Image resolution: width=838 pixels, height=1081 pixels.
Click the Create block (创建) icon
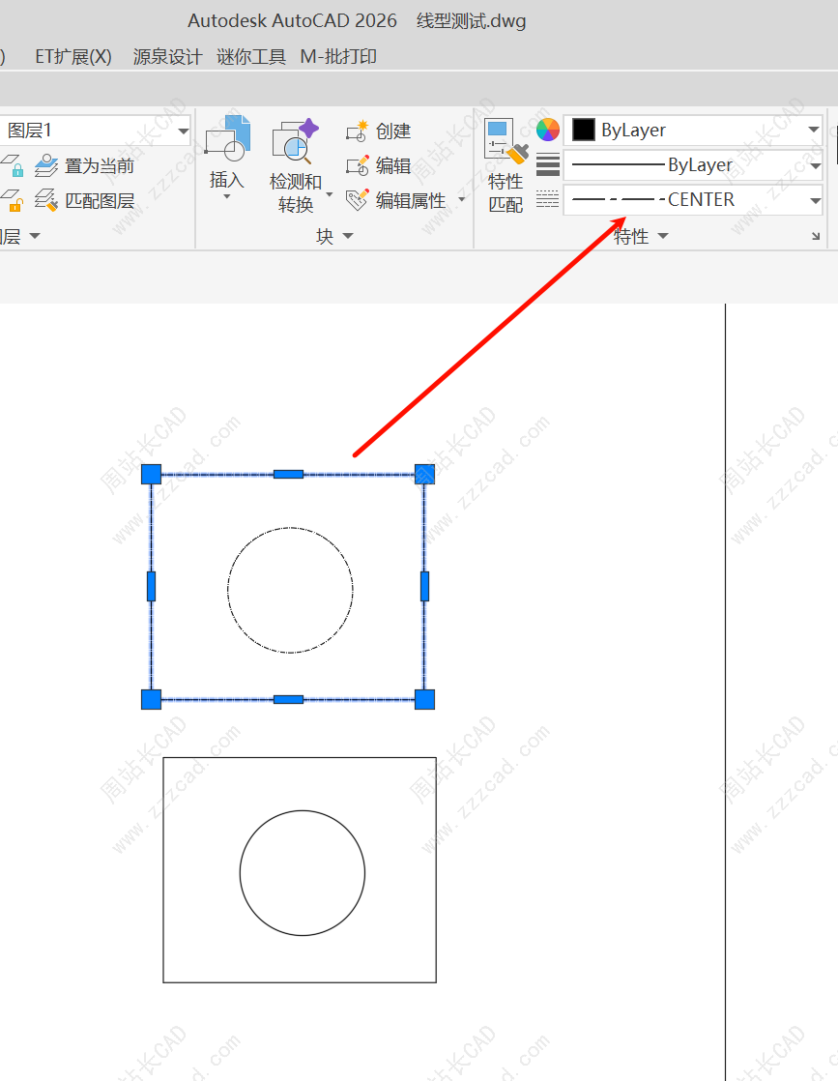pos(358,131)
